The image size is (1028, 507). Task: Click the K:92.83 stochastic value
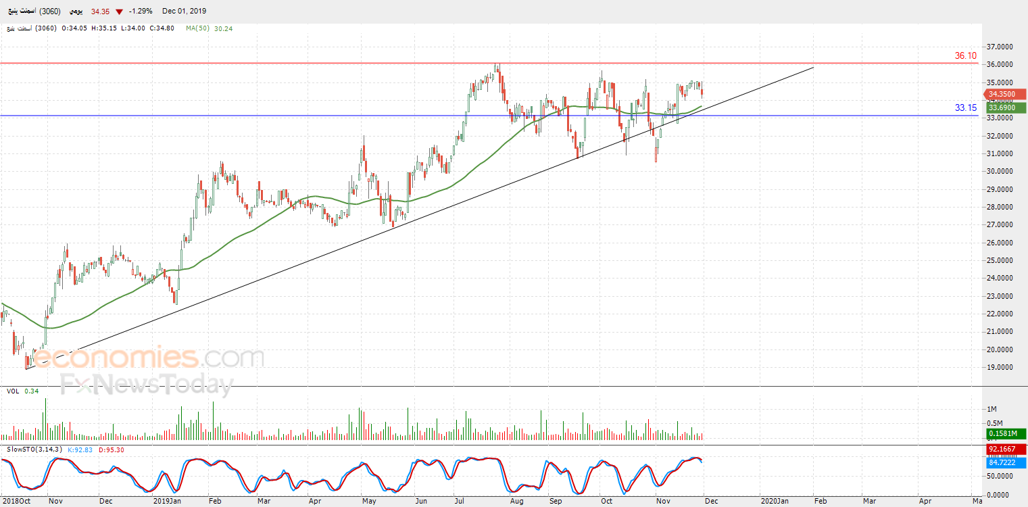(x=81, y=450)
